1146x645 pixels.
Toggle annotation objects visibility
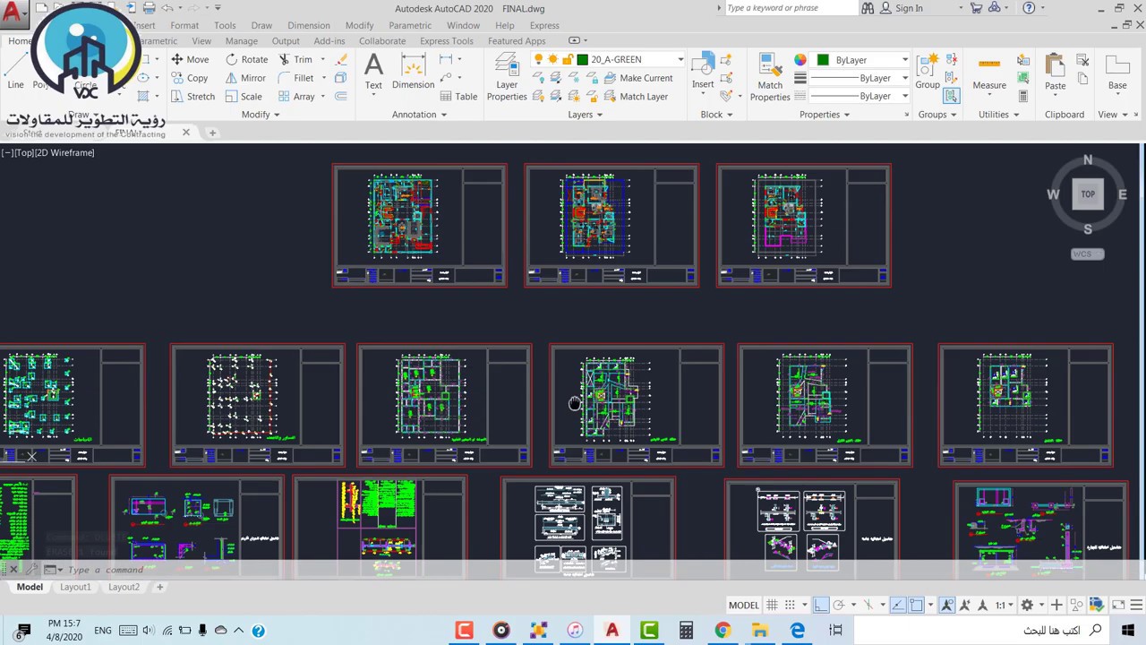coord(947,605)
